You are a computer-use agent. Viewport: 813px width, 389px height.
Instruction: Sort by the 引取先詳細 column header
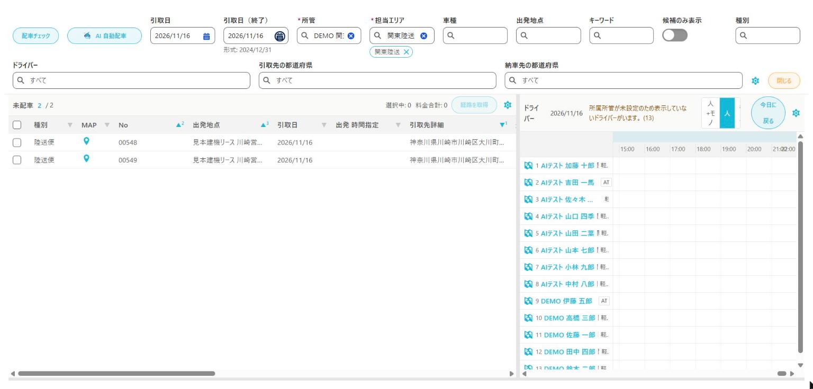pyautogui.click(x=427, y=125)
